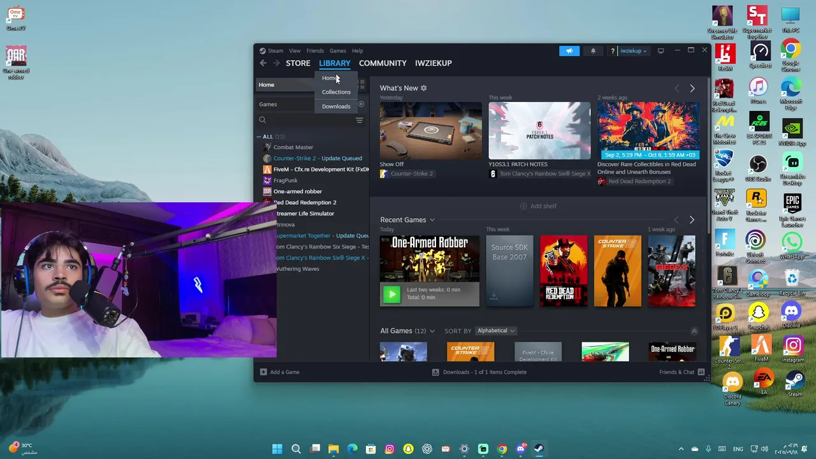Open OmeTV desktop icon
This screenshot has height=459, width=816.
click(x=15, y=19)
